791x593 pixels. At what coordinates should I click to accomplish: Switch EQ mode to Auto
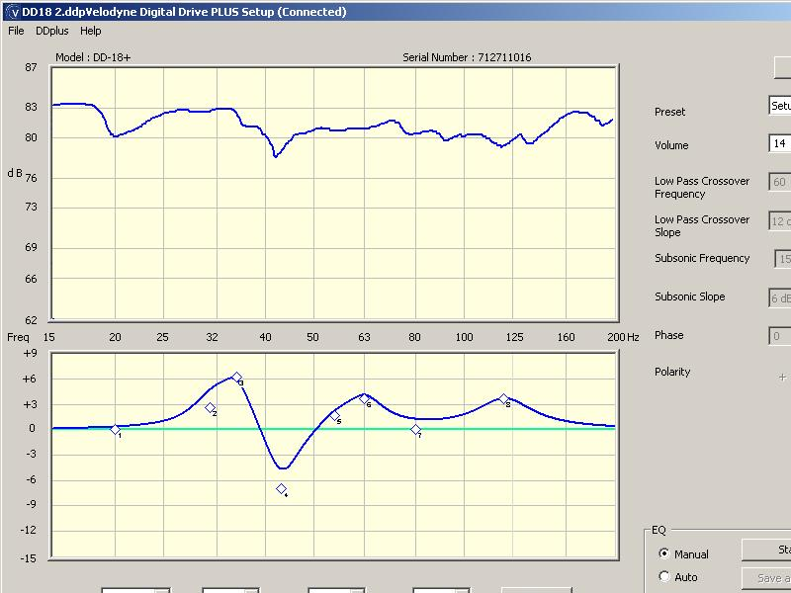[663, 576]
